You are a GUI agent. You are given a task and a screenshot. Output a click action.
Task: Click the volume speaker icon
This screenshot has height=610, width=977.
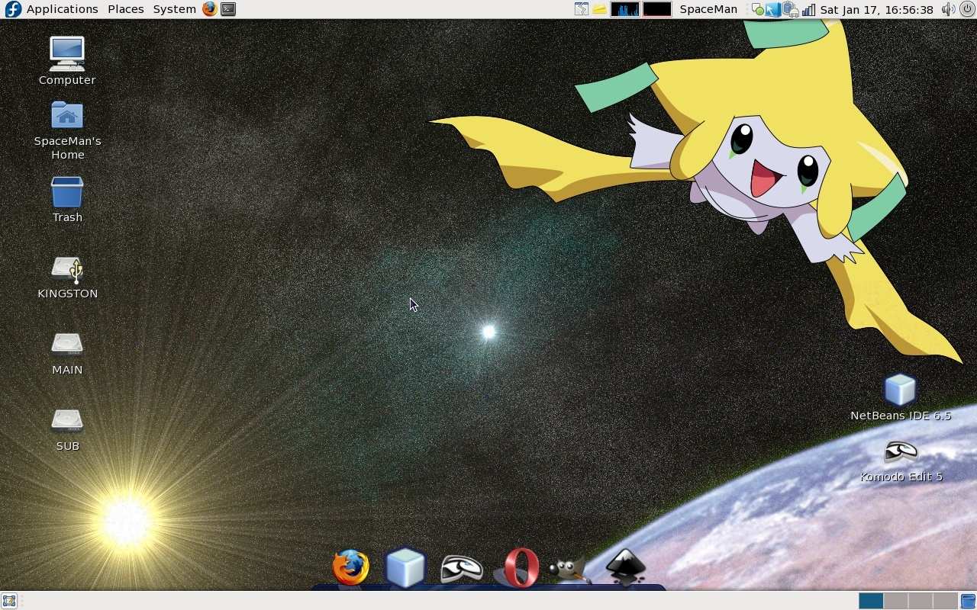(947, 9)
